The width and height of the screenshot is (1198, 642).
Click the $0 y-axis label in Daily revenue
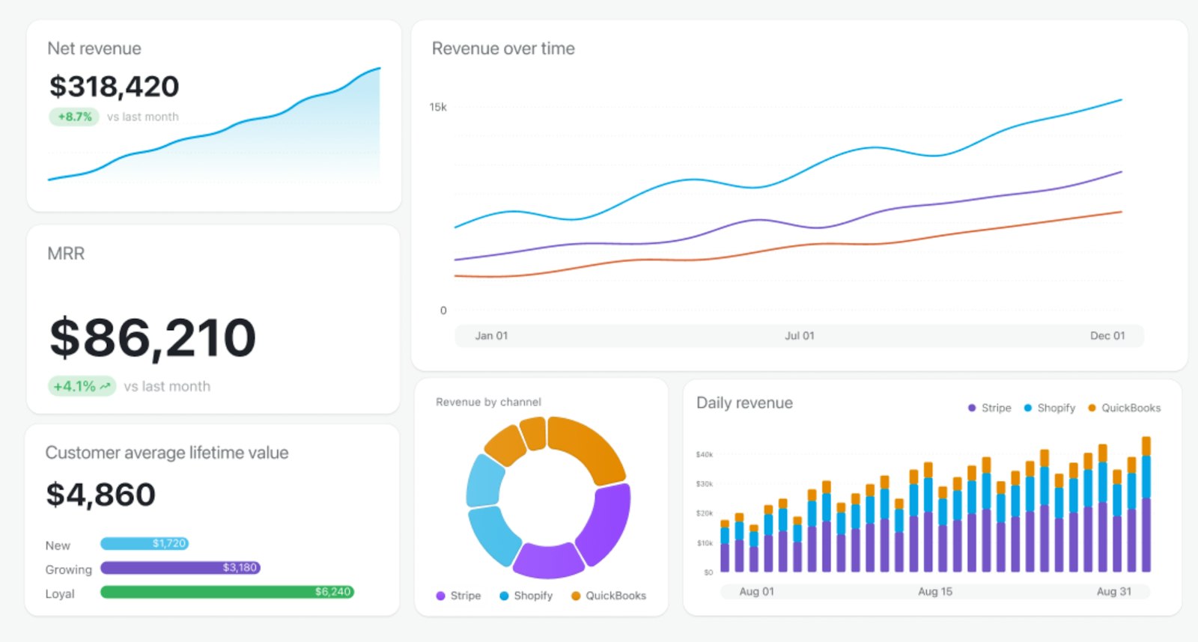click(708, 572)
